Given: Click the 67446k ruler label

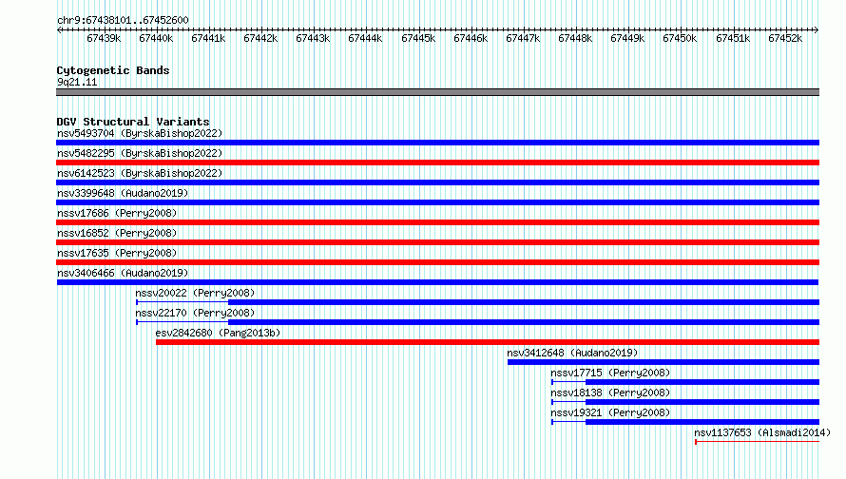Looking at the screenshot, I should (x=471, y=38).
